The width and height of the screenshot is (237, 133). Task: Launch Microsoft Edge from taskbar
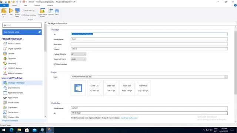tap(11, 130)
